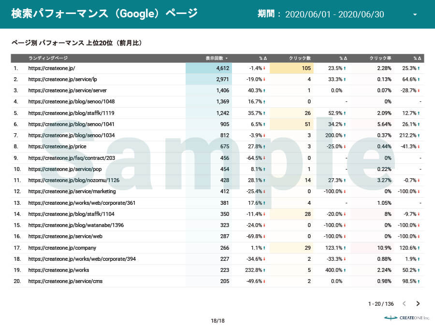The image size is (435, 326).
Task: Open the createone.jp/company page link
Action: click(62, 248)
